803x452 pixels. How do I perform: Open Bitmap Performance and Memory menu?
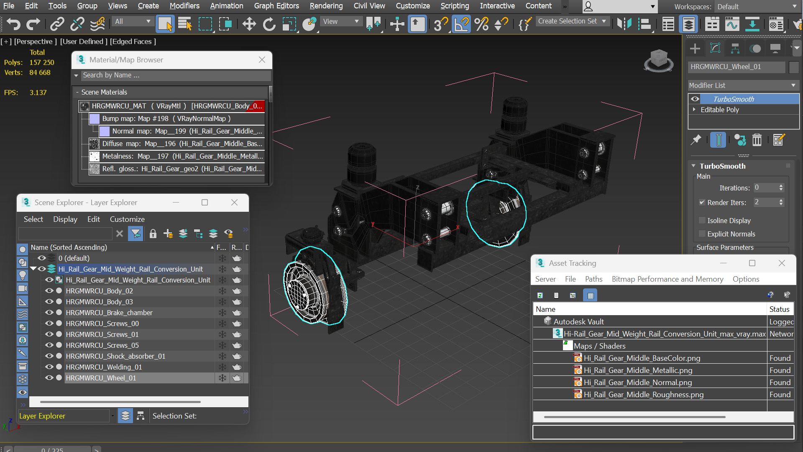(x=667, y=279)
